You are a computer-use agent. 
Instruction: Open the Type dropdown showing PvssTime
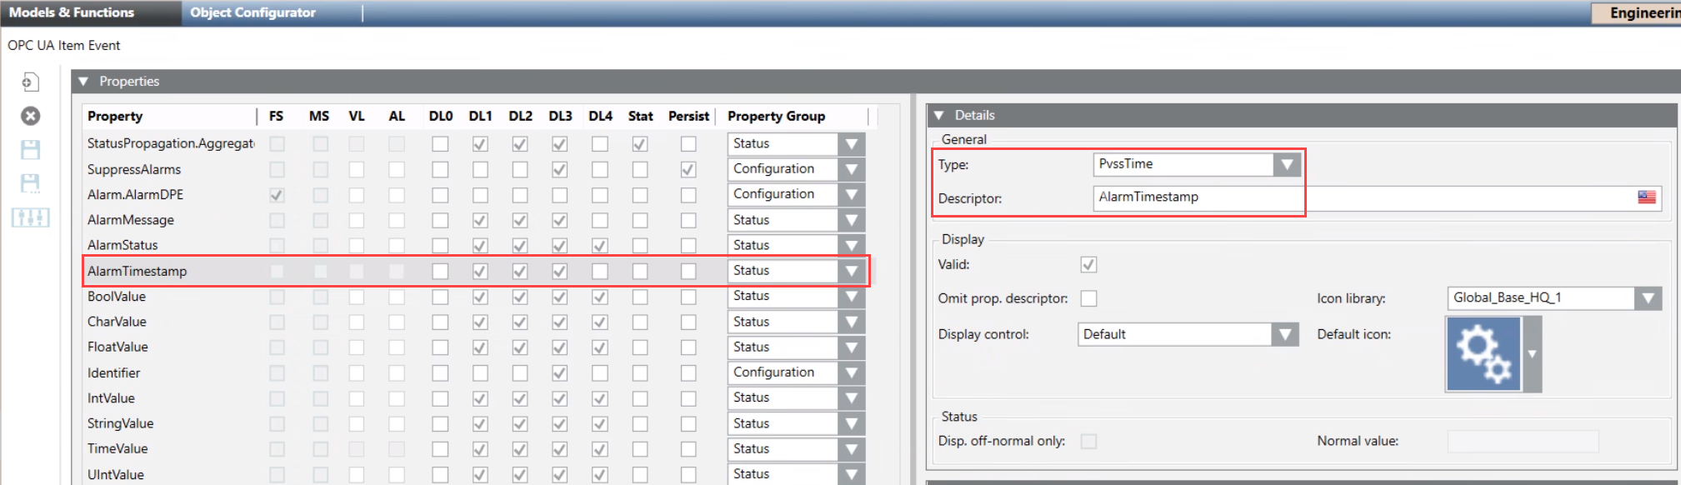coord(1287,164)
